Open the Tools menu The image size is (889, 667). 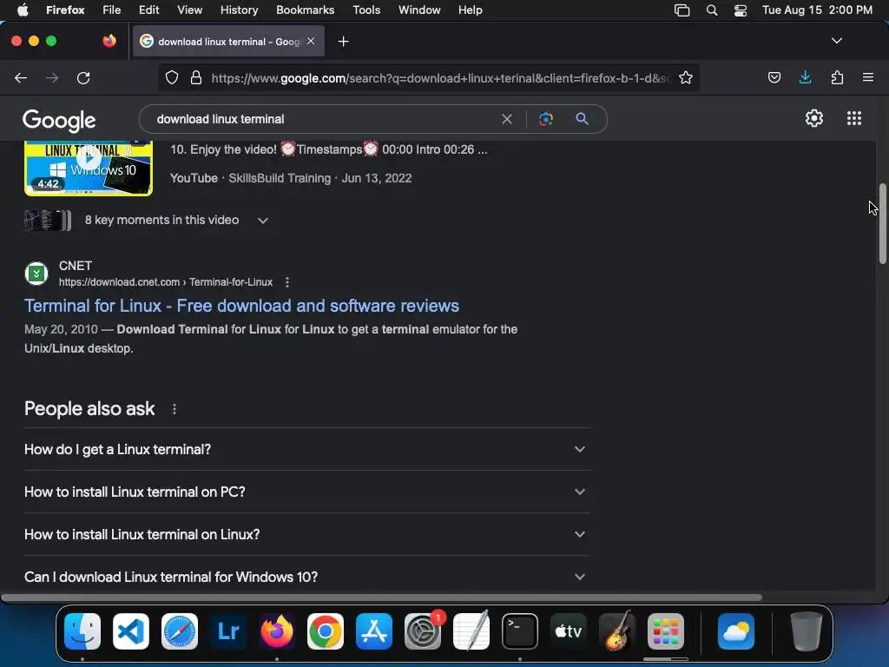coord(367,10)
